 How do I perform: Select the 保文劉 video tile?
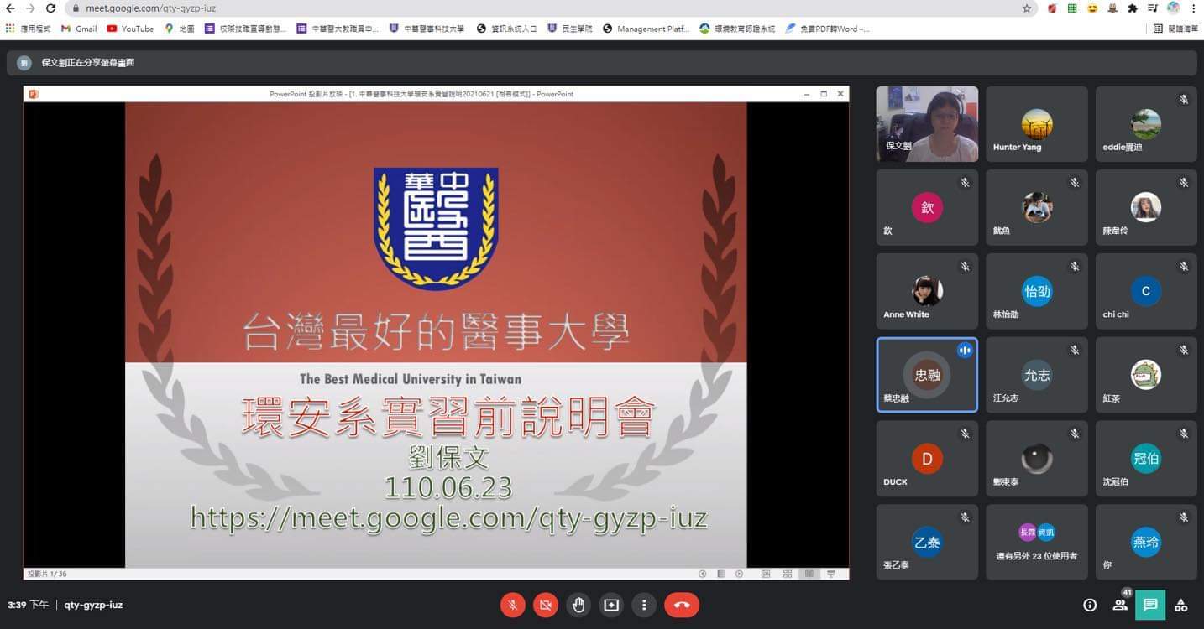(927, 124)
